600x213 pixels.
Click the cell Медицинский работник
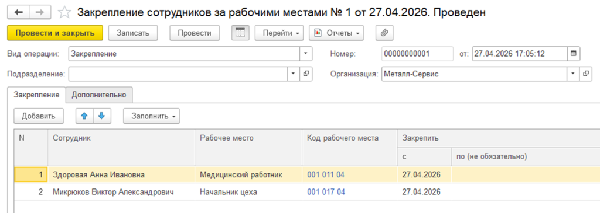[x=248, y=175]
